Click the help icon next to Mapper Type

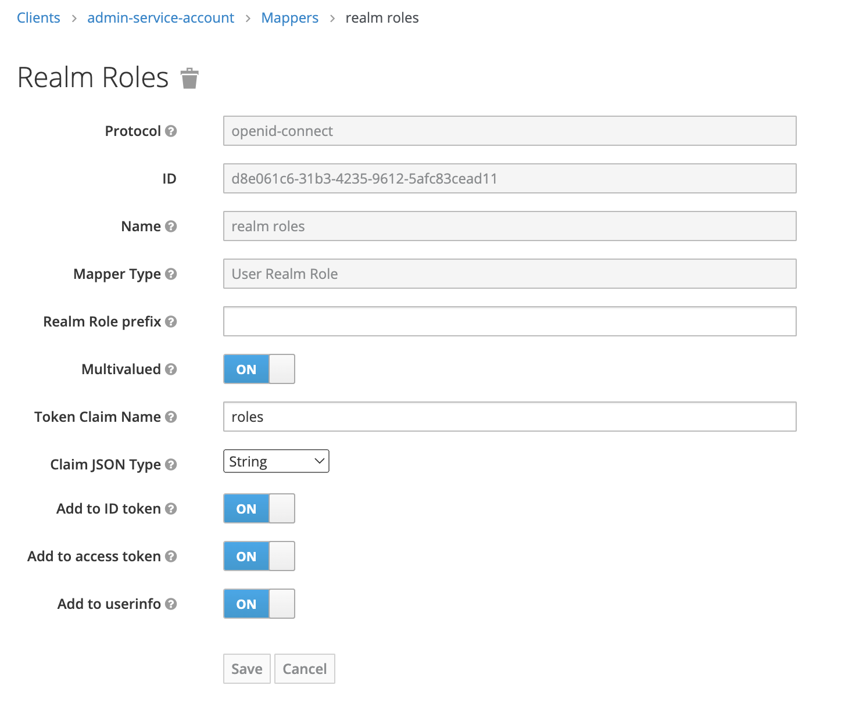pyautogui.click(x=171, y=274)
